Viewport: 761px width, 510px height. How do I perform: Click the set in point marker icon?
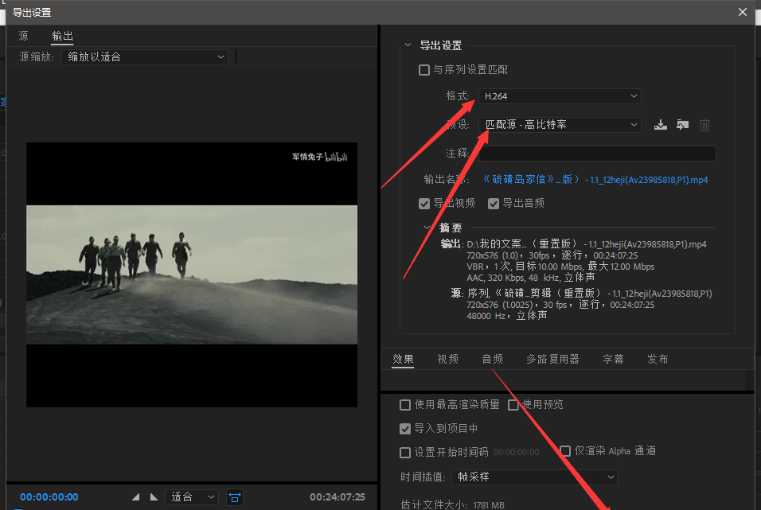coord(135,496)
